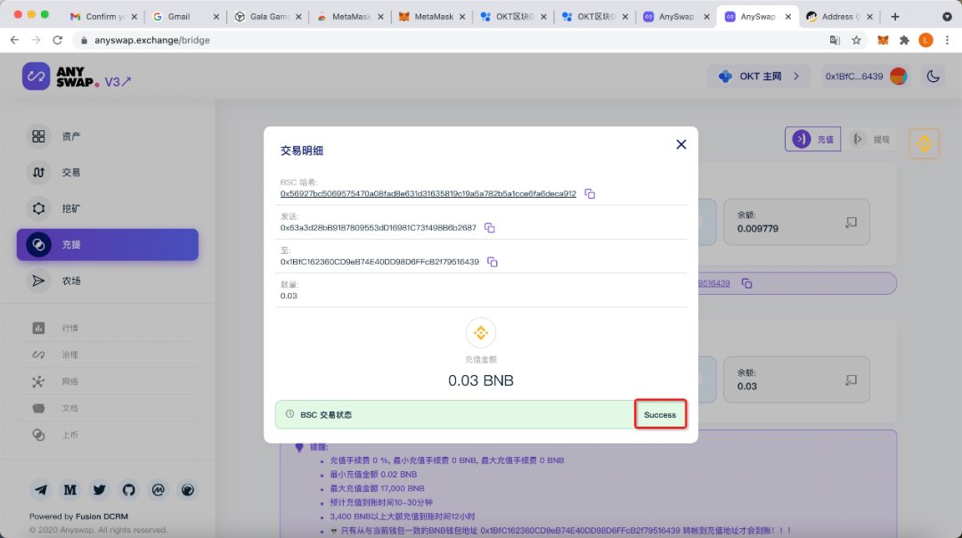The height and width of the screenshot is (538, 962).
Task: Open wallet account 0x1BfC...6439
Action: [867, 77]
